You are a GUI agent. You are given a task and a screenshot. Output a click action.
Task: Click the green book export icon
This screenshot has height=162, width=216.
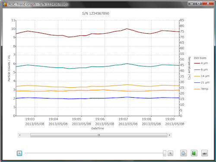[x=194, y=153]
